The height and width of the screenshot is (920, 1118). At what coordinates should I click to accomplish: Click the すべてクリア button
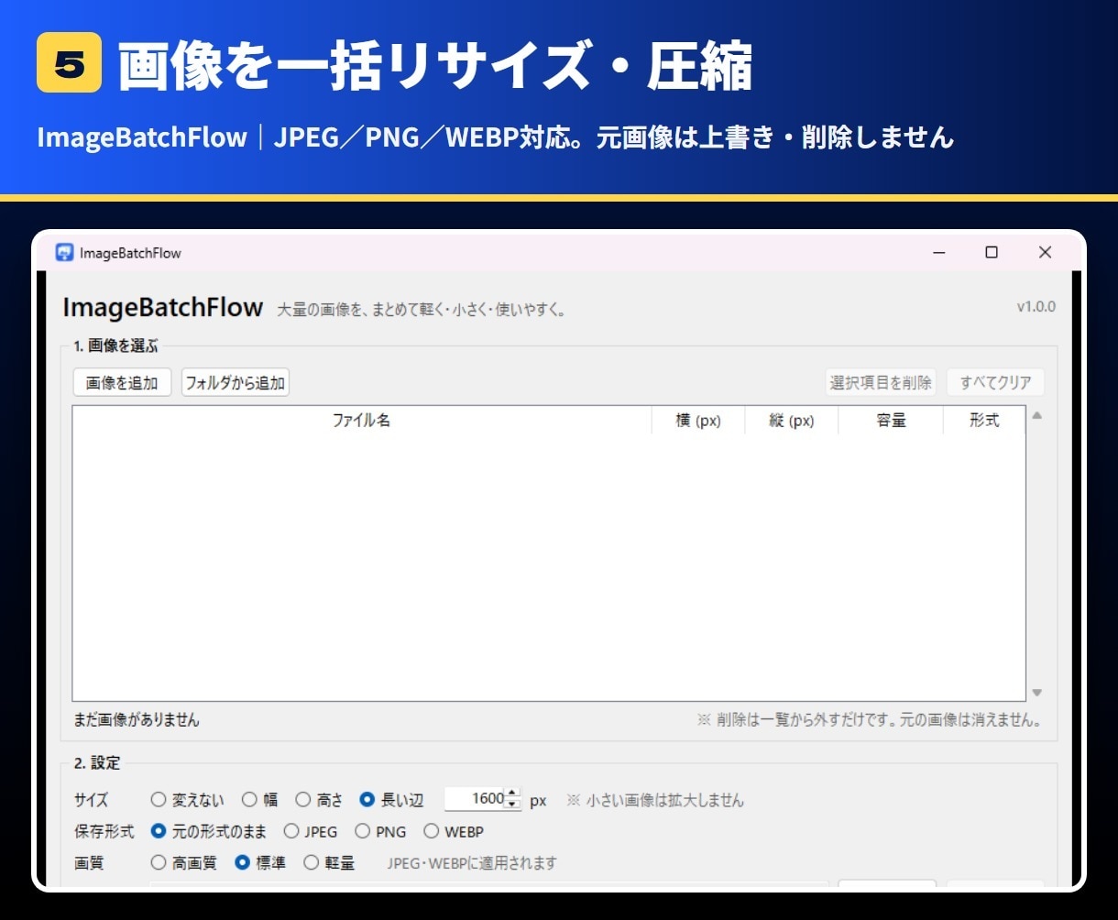point(995,383)
